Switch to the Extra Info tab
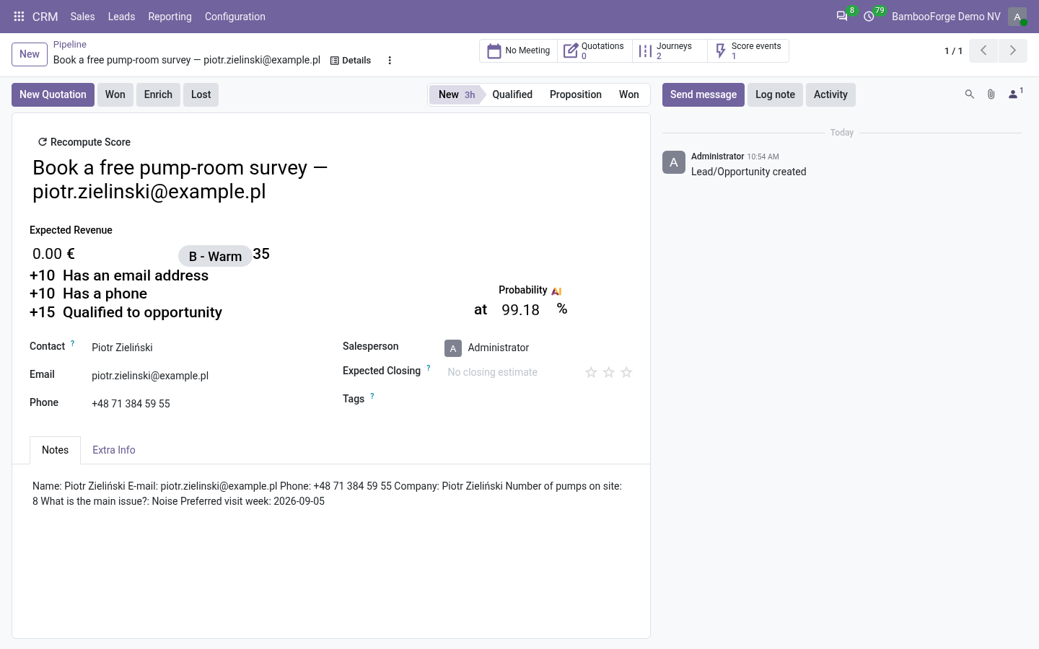The image size is (1039, 649). coord(114,450)
